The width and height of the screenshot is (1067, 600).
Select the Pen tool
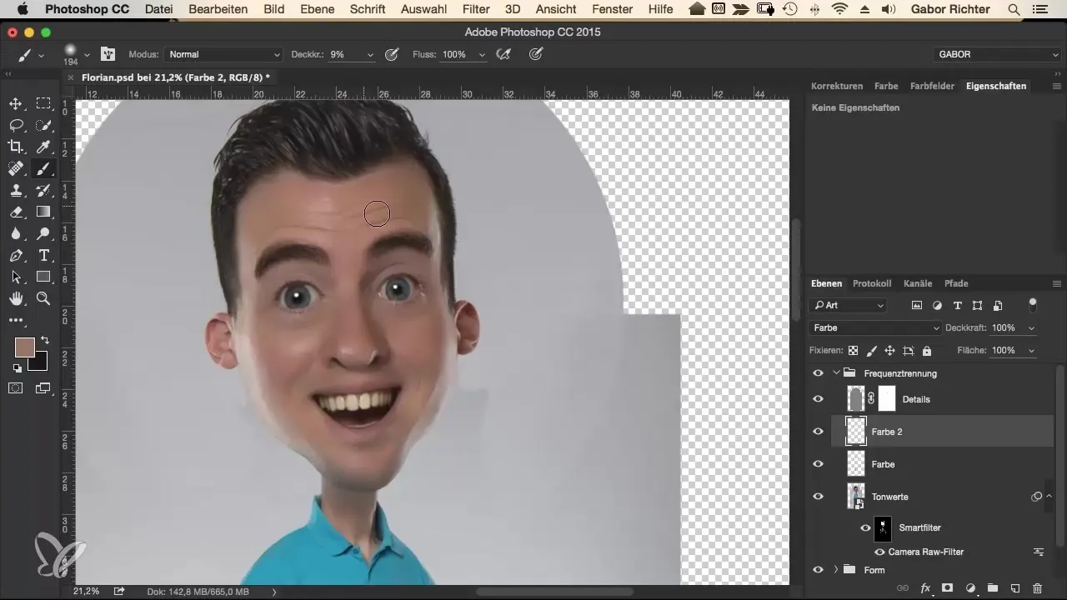(x=15, y=255)
